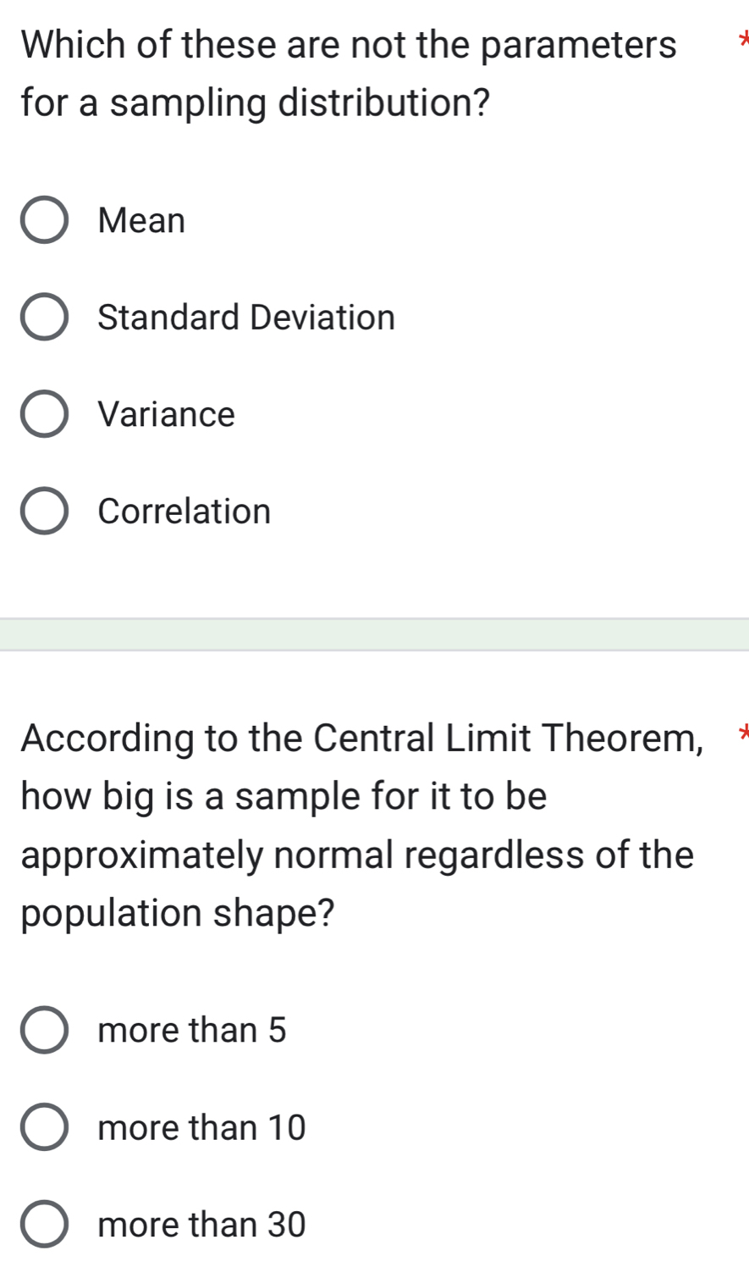The width and height of the screenshot is (749, 1267).
Task: Click the 'Mean' option label text
Action: pos(141,221)
